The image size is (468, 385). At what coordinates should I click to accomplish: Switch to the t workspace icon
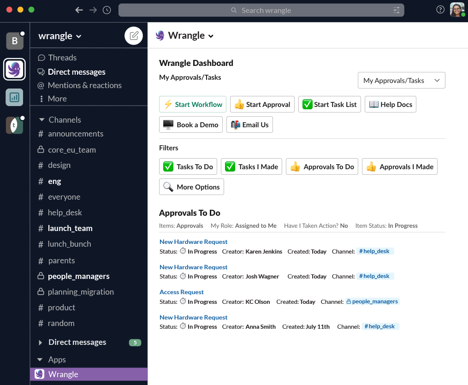[x=14, y=125]
